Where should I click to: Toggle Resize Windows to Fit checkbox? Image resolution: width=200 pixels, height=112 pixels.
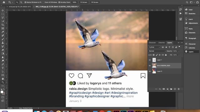pos(25,2)
